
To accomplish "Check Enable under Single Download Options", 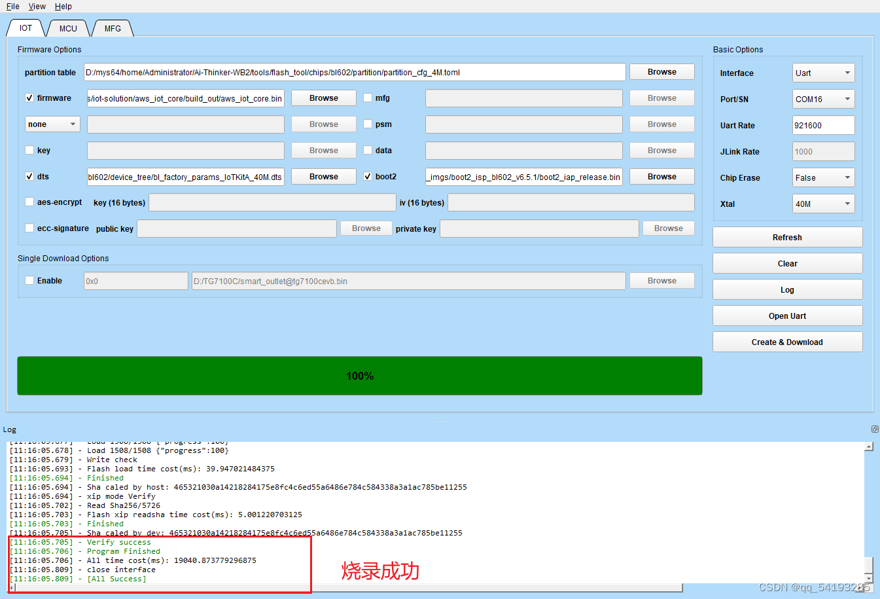I will pyautogui.click(x=29, y=280).
